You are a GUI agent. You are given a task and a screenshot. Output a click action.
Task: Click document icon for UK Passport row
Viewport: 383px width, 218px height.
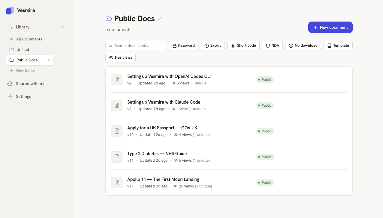[x=117, y=131]
